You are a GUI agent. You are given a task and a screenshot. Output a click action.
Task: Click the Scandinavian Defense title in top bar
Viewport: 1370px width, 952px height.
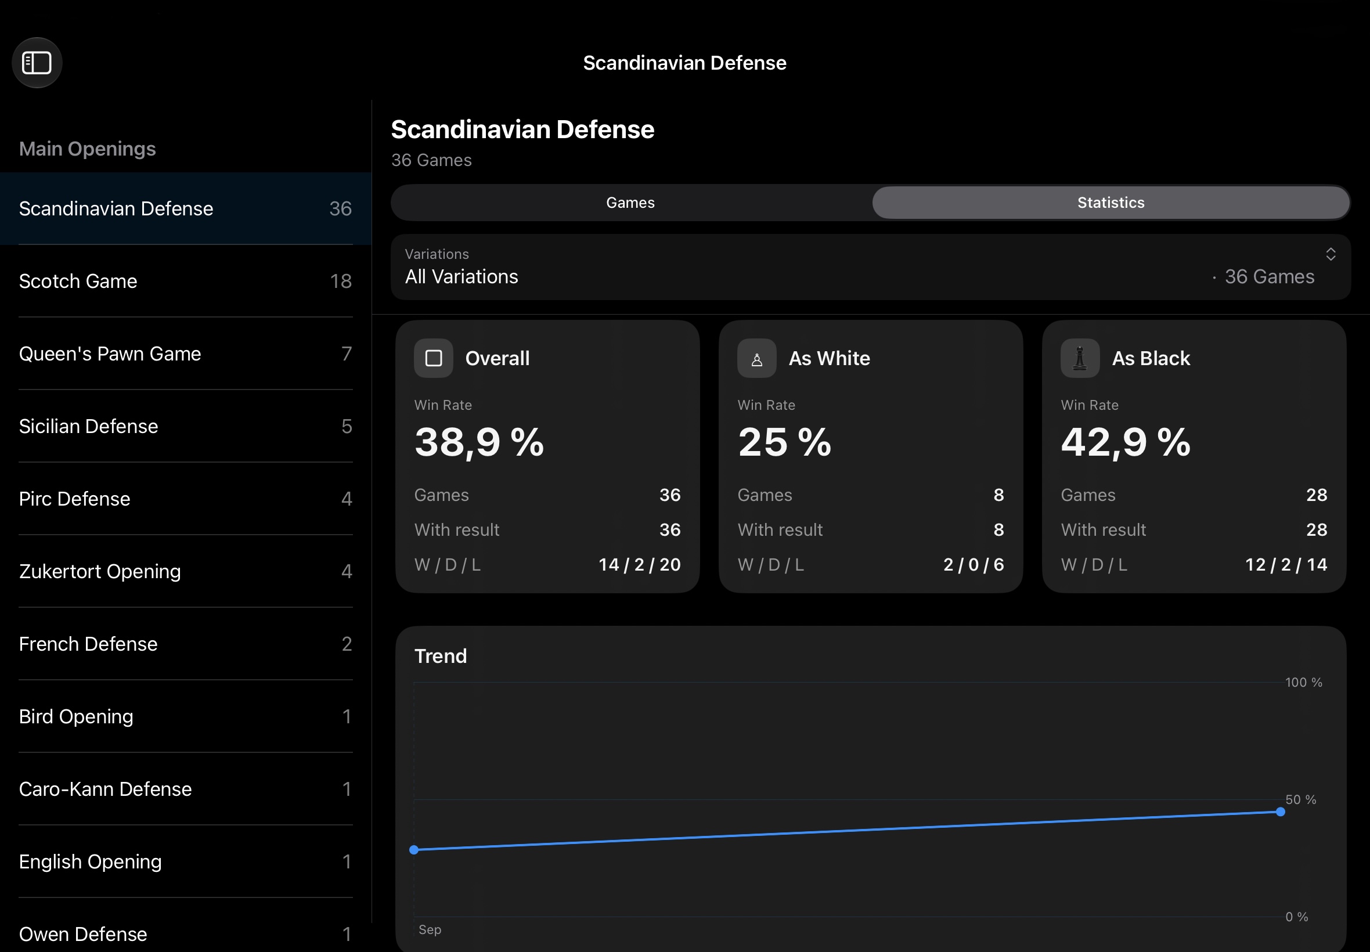[684, 63]
